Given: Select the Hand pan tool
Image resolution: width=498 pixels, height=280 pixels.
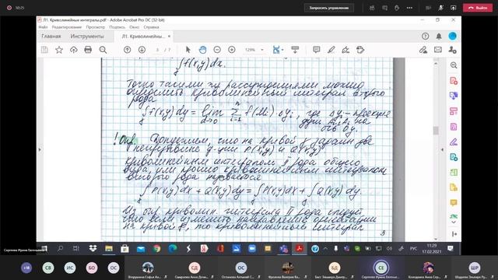Looking at the screenshot, I should (202, 50).
